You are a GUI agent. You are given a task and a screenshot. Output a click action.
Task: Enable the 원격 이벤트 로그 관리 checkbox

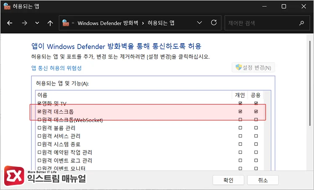pyautogui.click(x=39, y=160)
